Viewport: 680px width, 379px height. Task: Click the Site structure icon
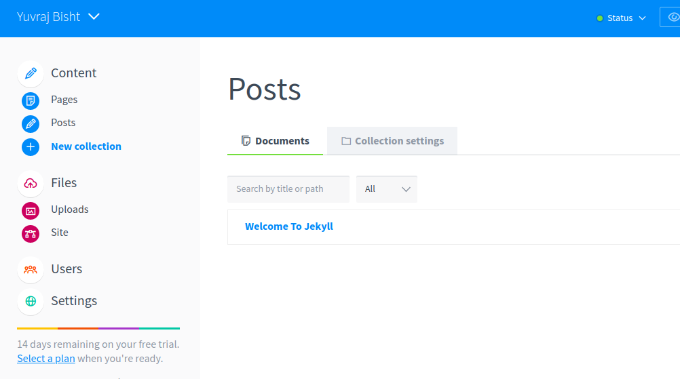tap(31, 233)
